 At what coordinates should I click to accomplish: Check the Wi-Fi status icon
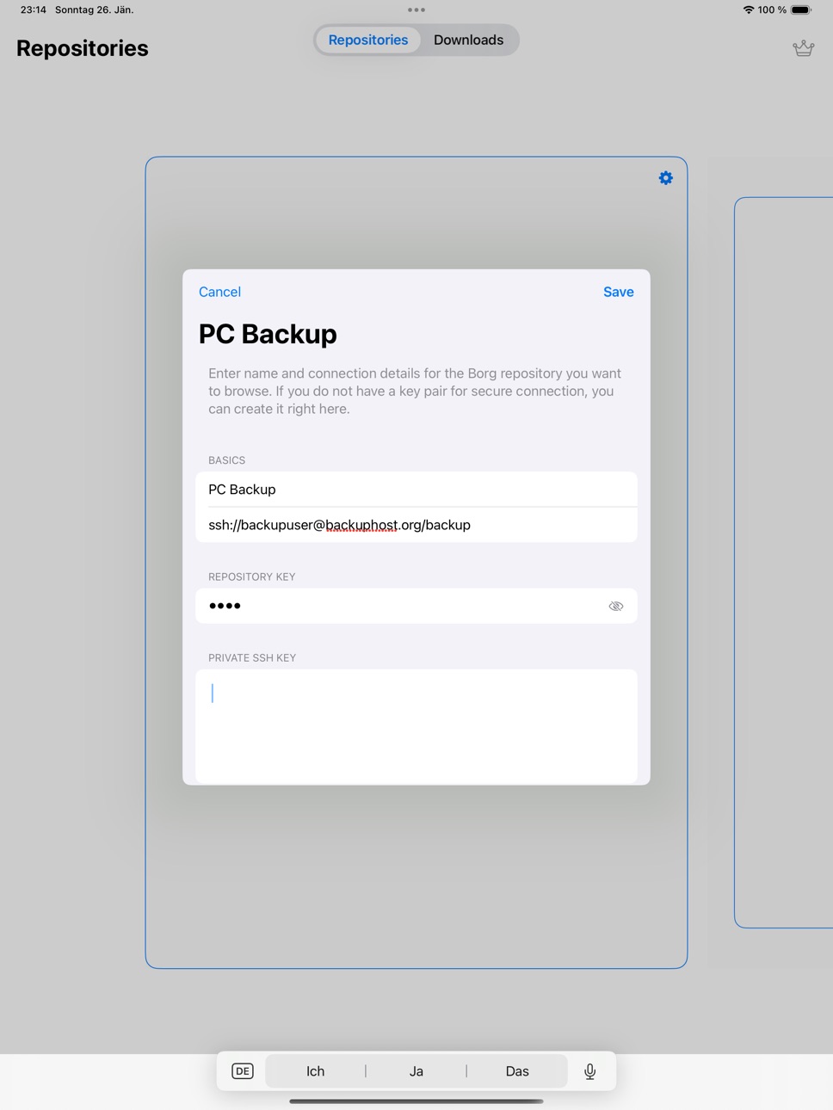pos(748,10)
